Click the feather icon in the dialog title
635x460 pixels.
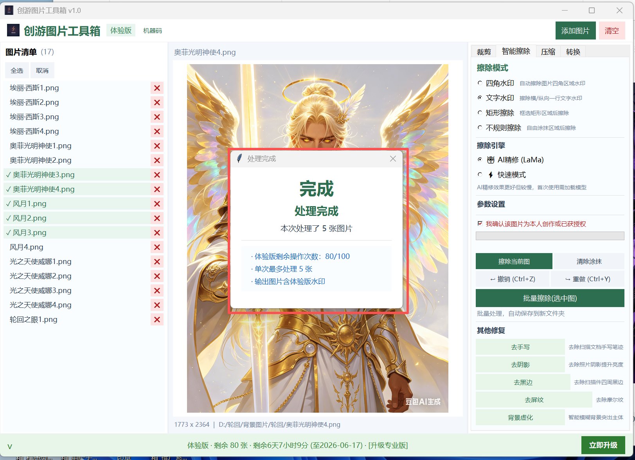pyautogui.click(x=239, y=158)
